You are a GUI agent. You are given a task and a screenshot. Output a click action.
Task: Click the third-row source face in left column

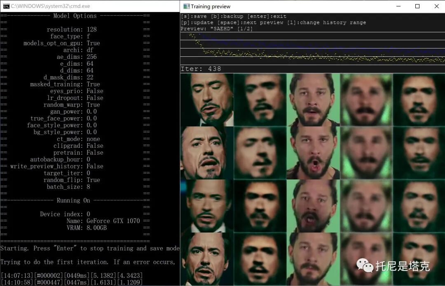point(207,206)
